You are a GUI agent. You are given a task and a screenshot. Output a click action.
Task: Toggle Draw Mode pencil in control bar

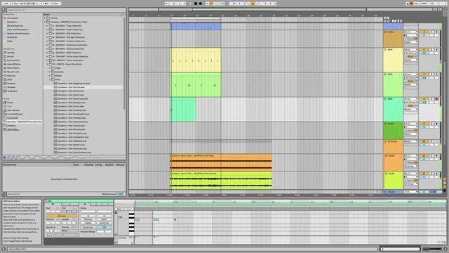[x=408, y=4]
